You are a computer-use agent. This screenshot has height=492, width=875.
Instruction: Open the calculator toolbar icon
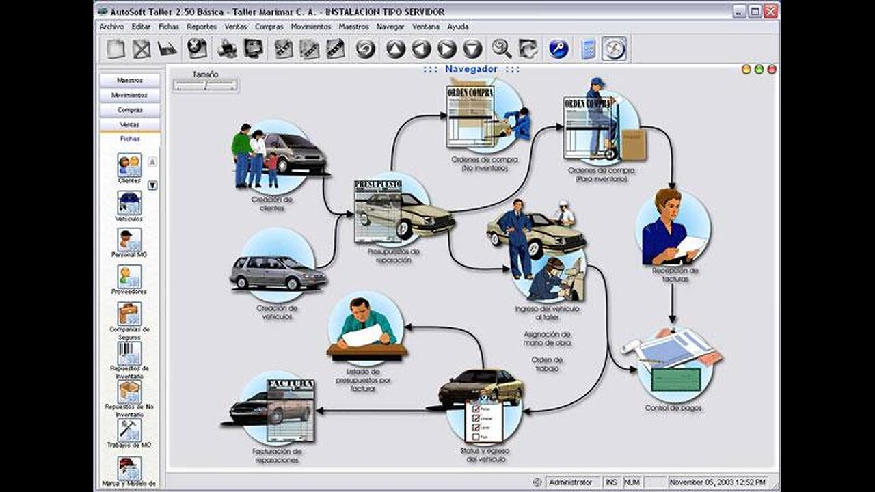point(589,49)
